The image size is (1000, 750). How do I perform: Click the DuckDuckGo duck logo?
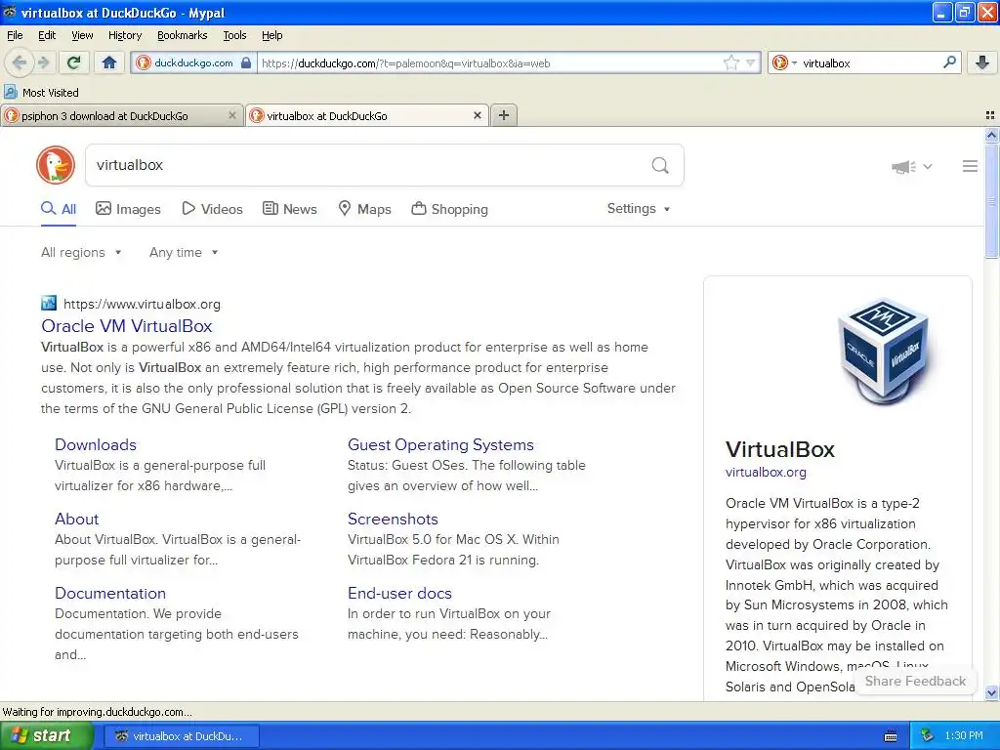pyautogui.click(x=56, y=165)
